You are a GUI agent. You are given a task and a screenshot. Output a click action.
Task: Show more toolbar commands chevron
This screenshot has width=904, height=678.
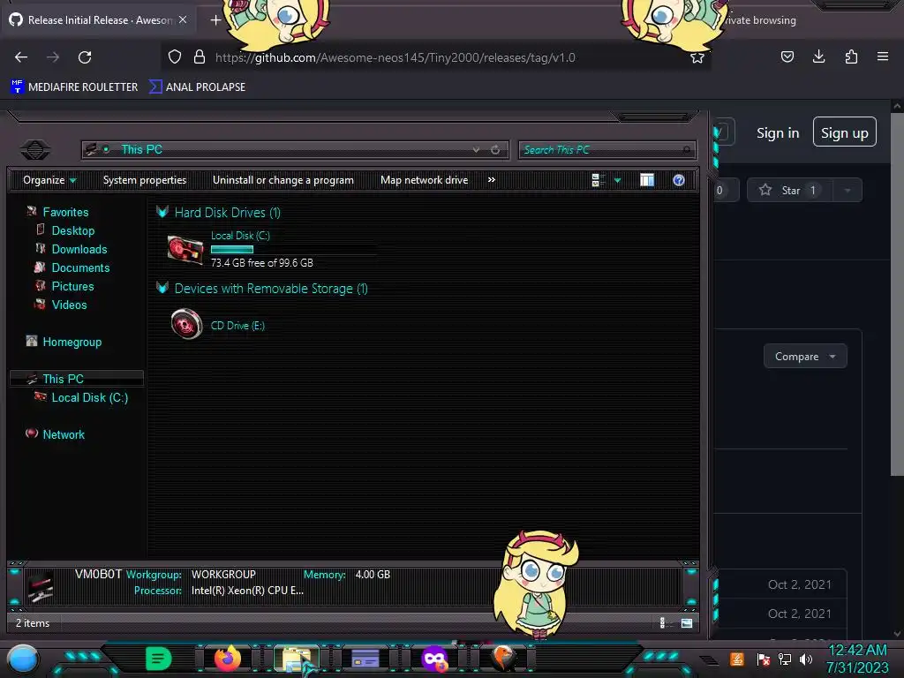pyautogui.click(x=491, y=180)
